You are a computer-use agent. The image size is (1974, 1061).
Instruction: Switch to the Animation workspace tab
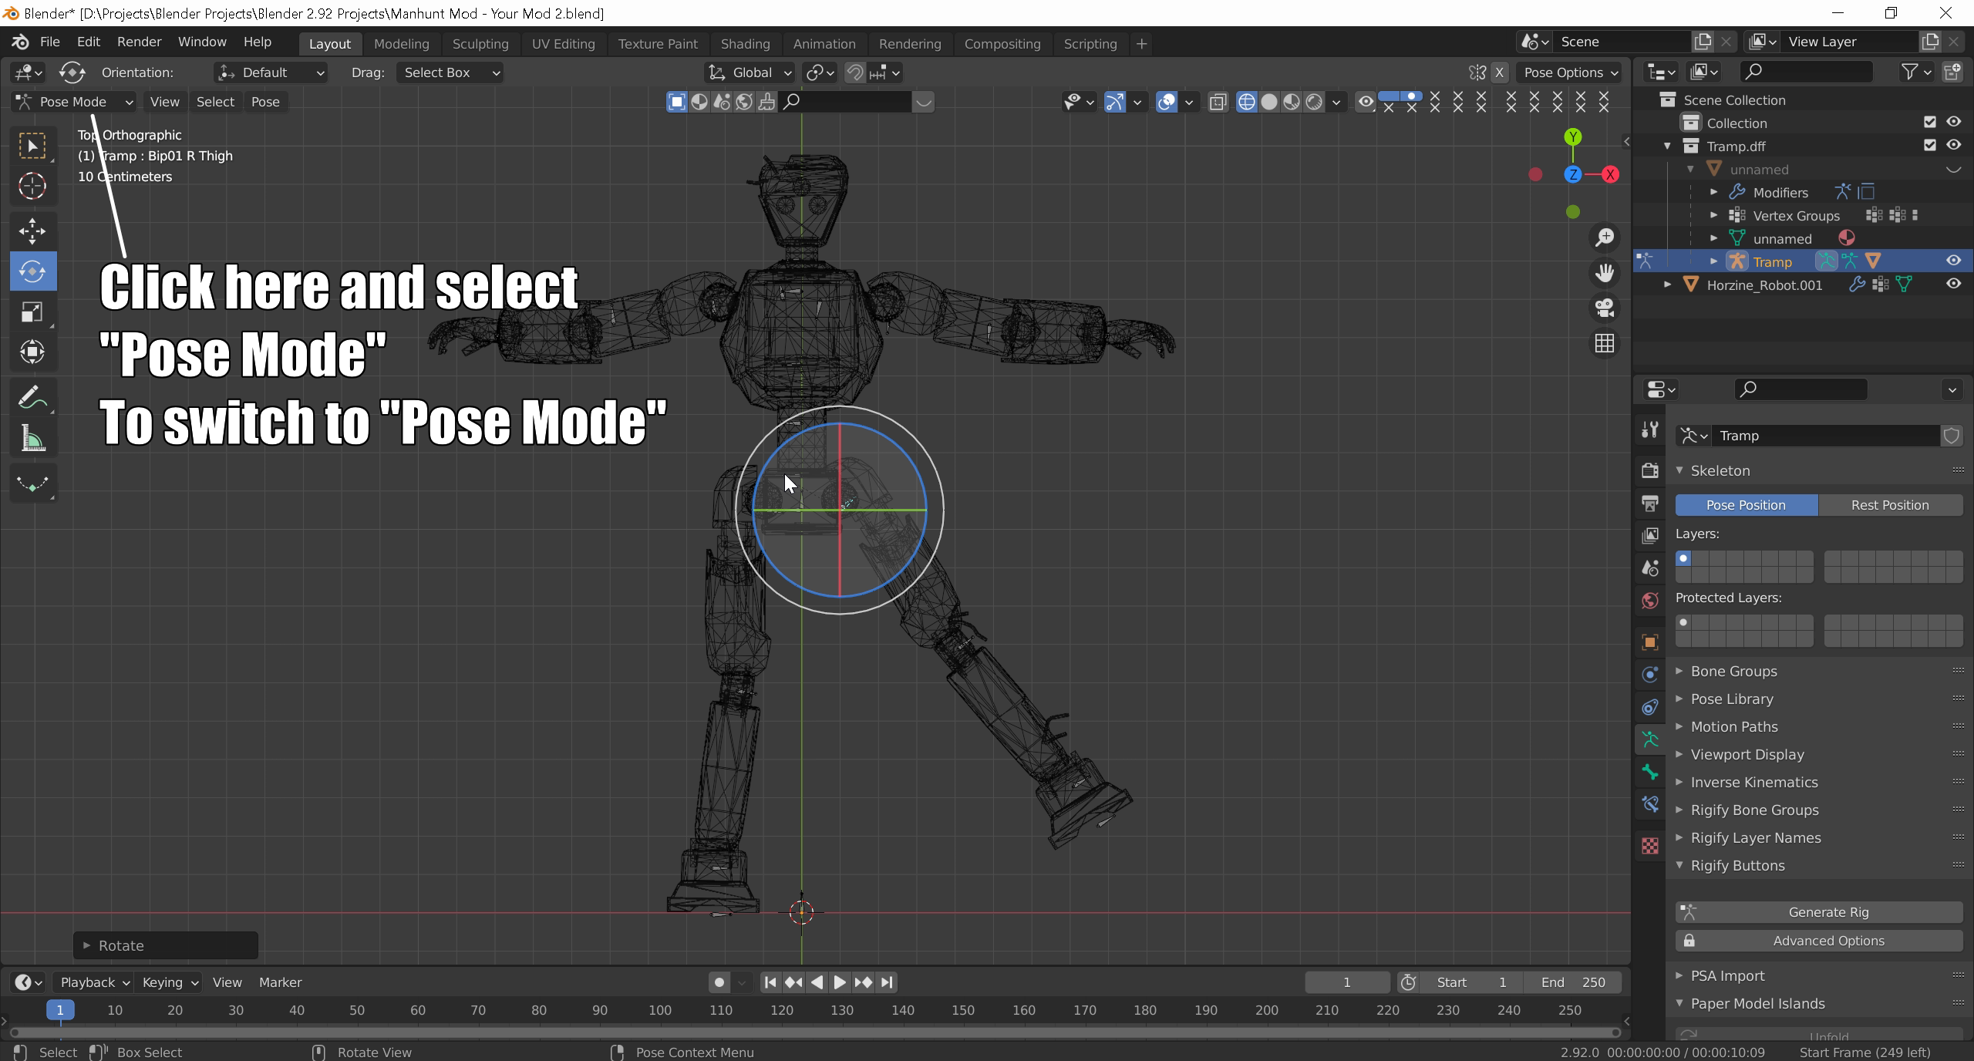[824, 44]
